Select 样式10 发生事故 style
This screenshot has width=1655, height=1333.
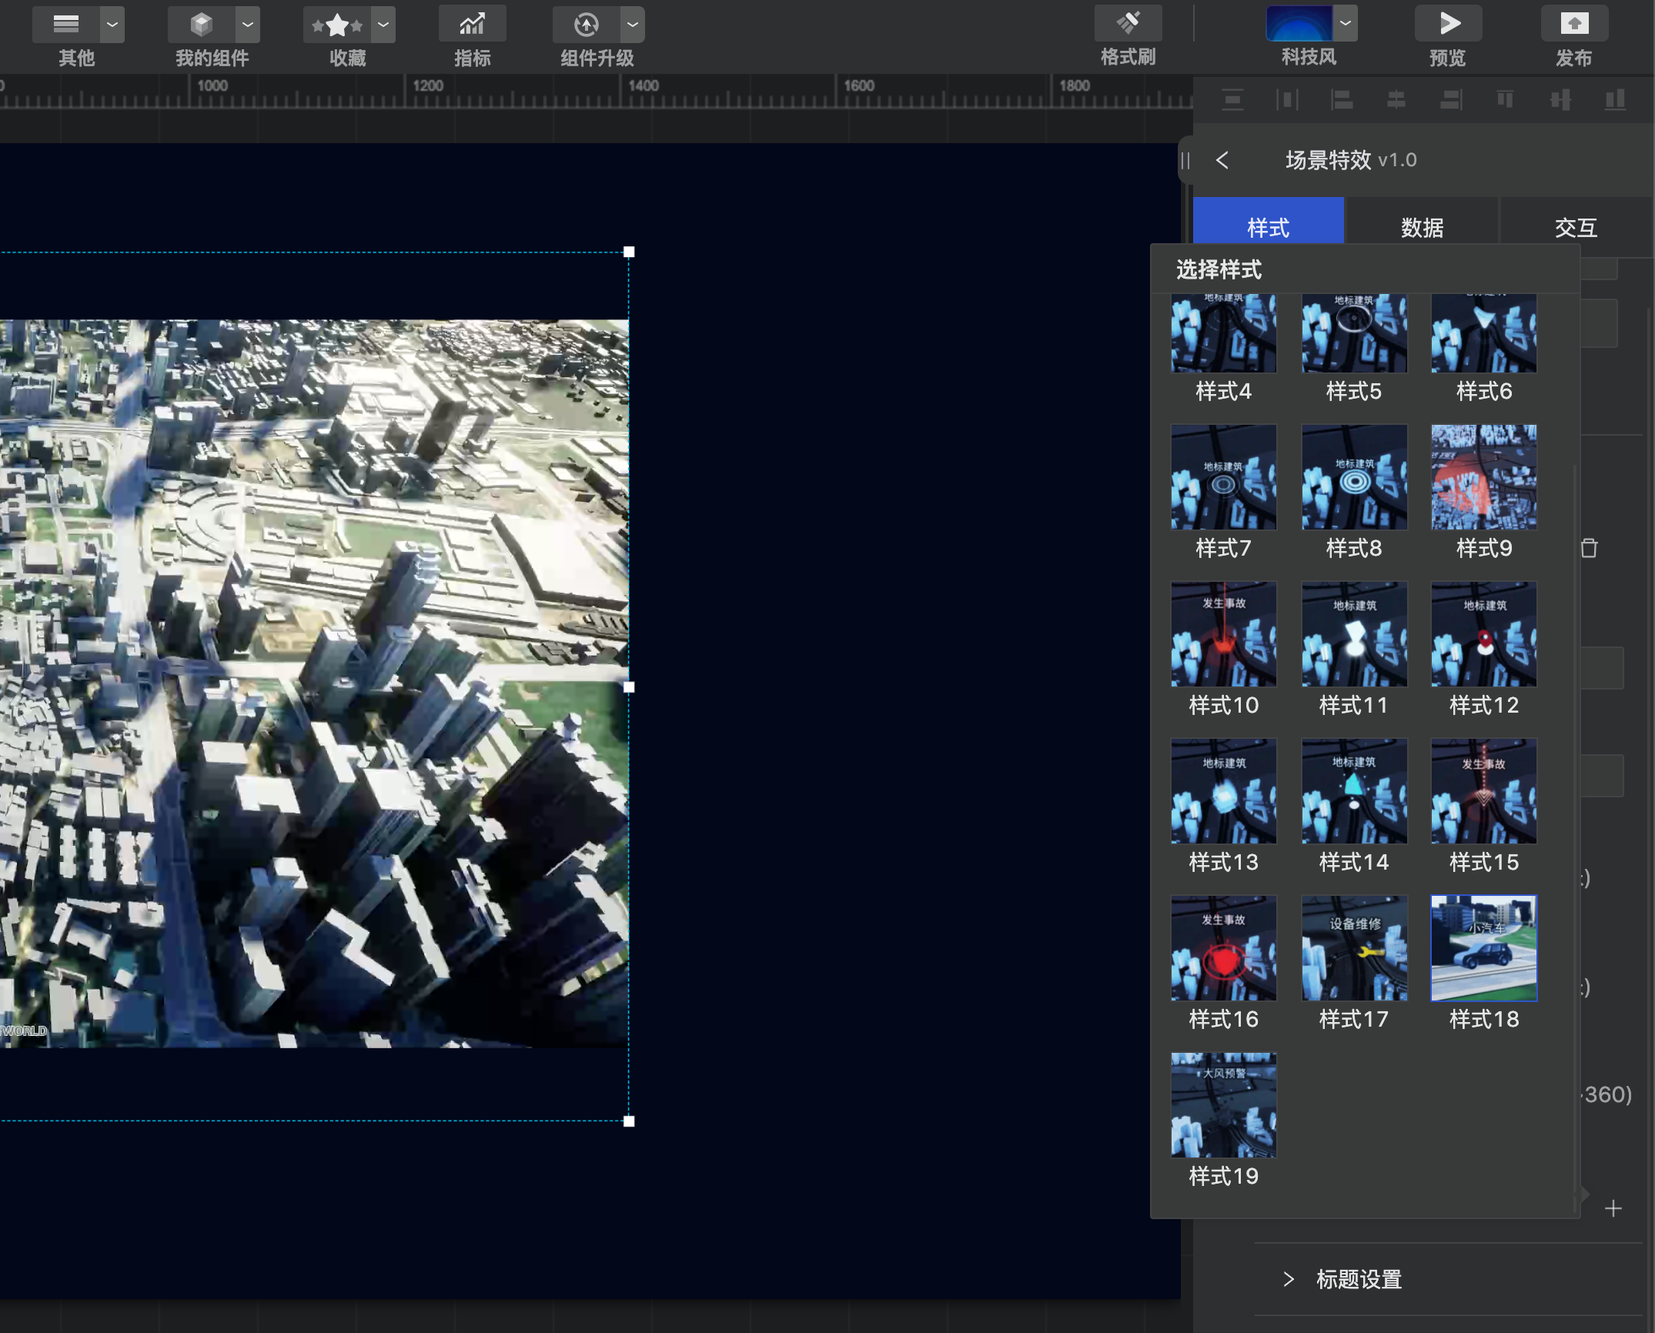pos(1224,634)
